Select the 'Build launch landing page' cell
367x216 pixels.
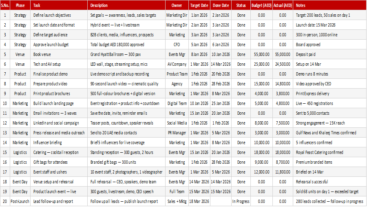pos(59,103)
